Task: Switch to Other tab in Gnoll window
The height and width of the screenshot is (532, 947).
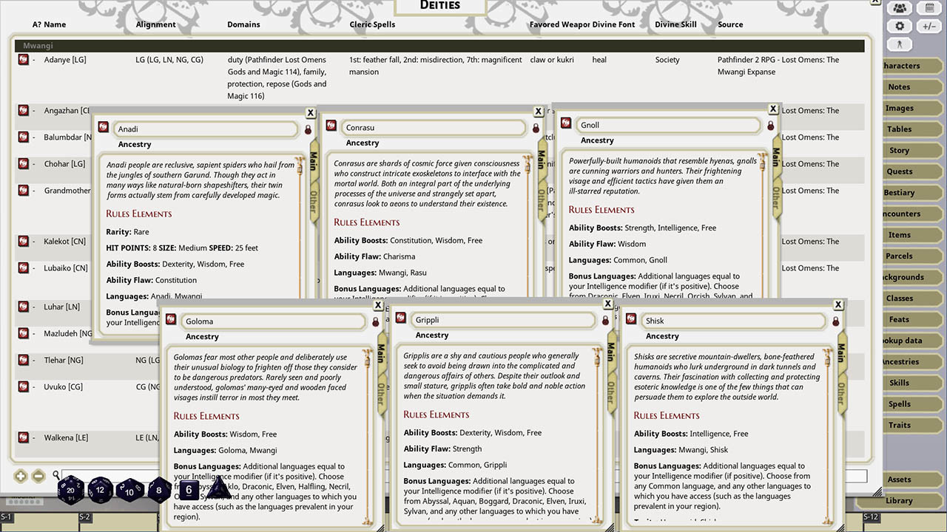Action: [x=776, y=199]
